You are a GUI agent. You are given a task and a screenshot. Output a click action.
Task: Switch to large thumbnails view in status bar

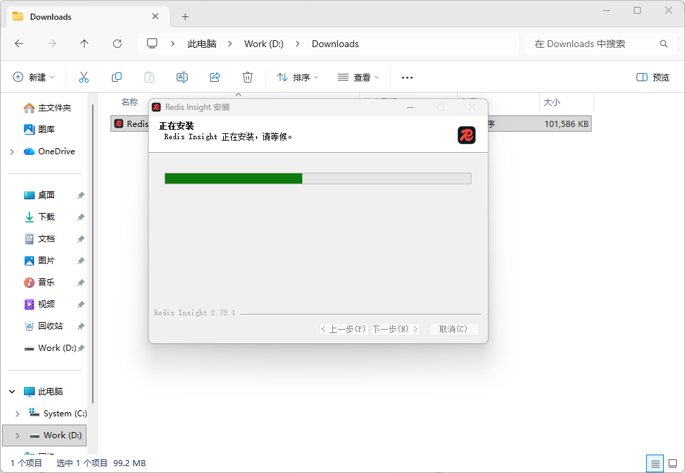coord(671,463)
